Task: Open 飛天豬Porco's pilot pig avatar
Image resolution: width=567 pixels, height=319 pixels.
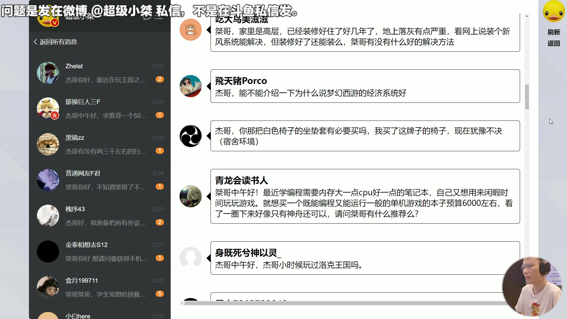Action: coord(190,86)
